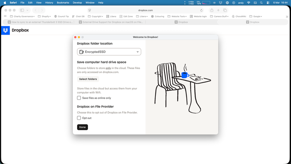Show the tab overview in Safari
291x164 pixels.
point(225,10)
